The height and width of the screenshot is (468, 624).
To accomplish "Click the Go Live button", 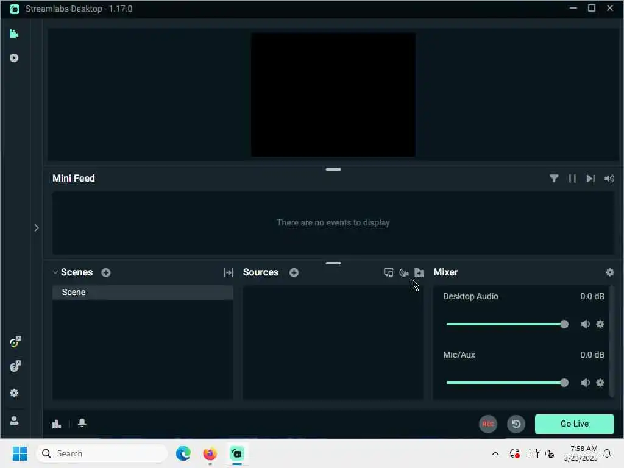I will coord(574,424).
